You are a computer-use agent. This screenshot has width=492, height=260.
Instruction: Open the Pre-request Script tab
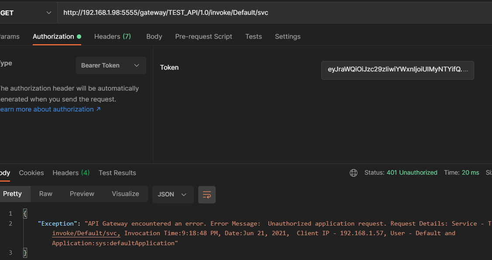[203, 37]
